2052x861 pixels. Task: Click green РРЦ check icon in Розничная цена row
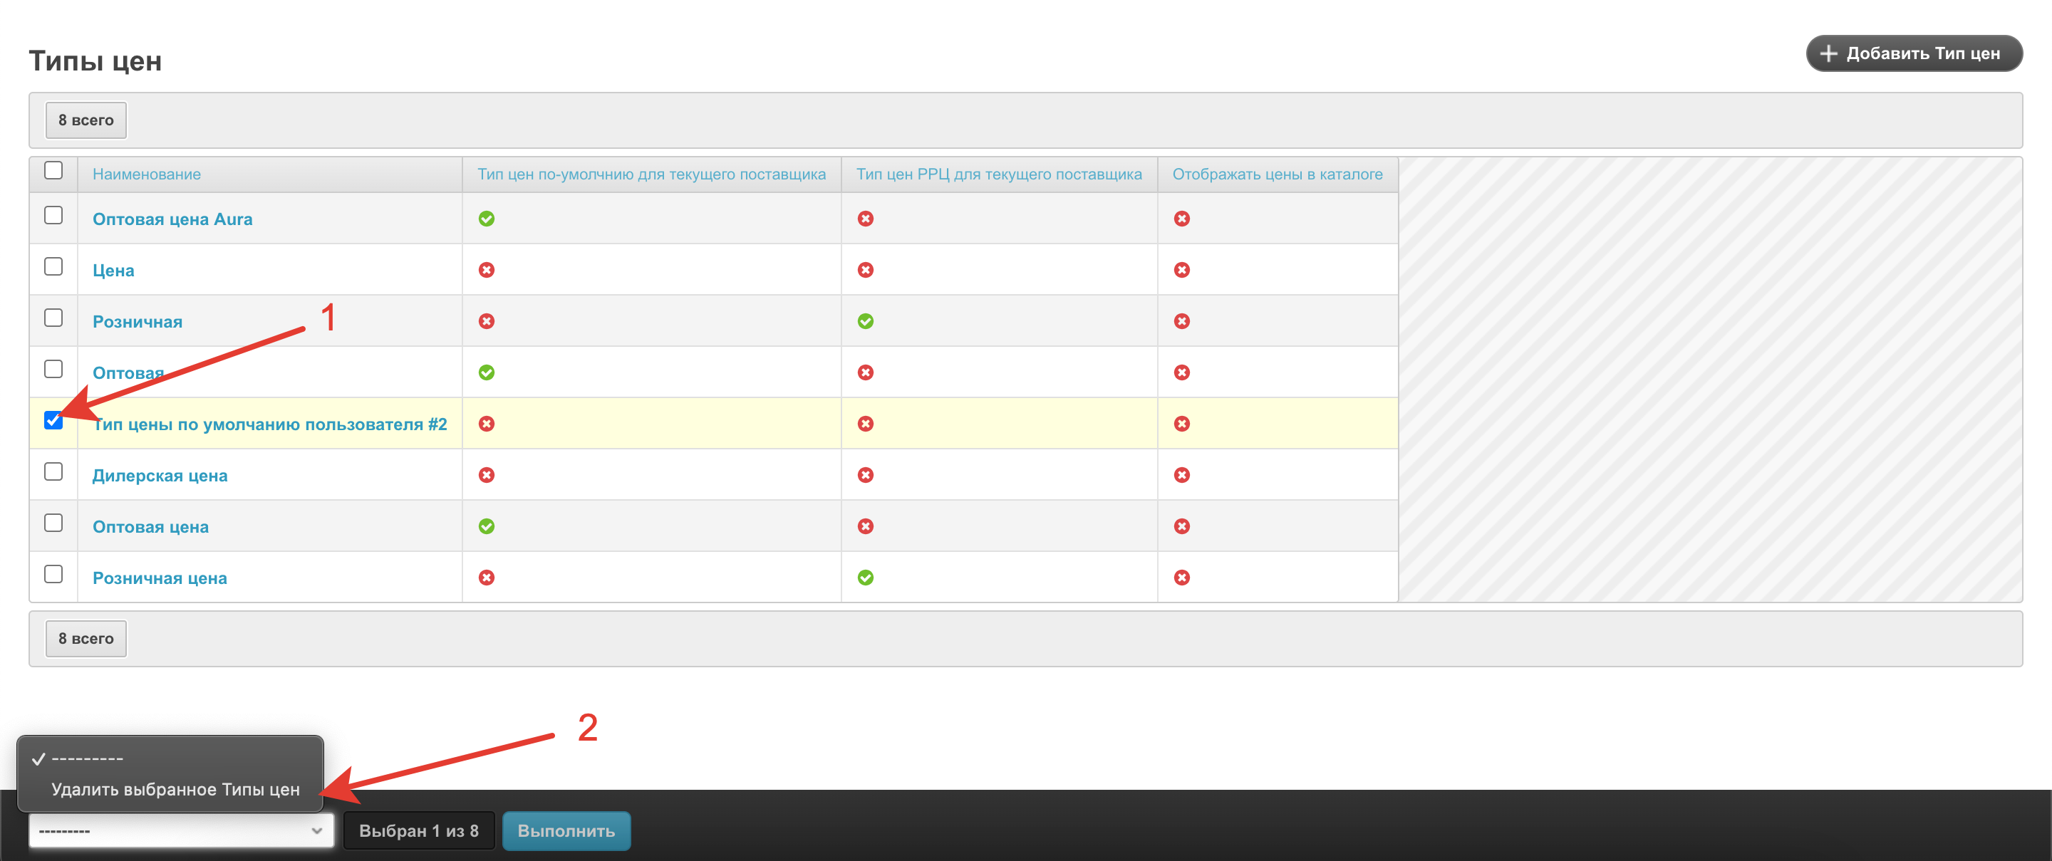865,578
